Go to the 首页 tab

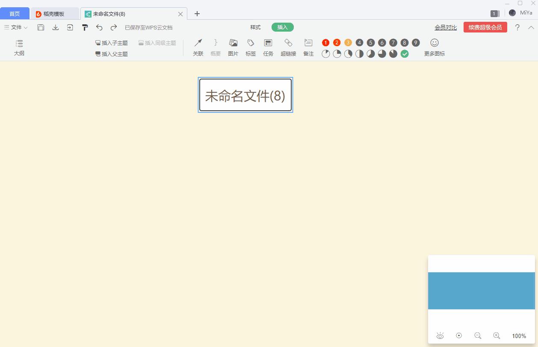click(x=15, y=13)
